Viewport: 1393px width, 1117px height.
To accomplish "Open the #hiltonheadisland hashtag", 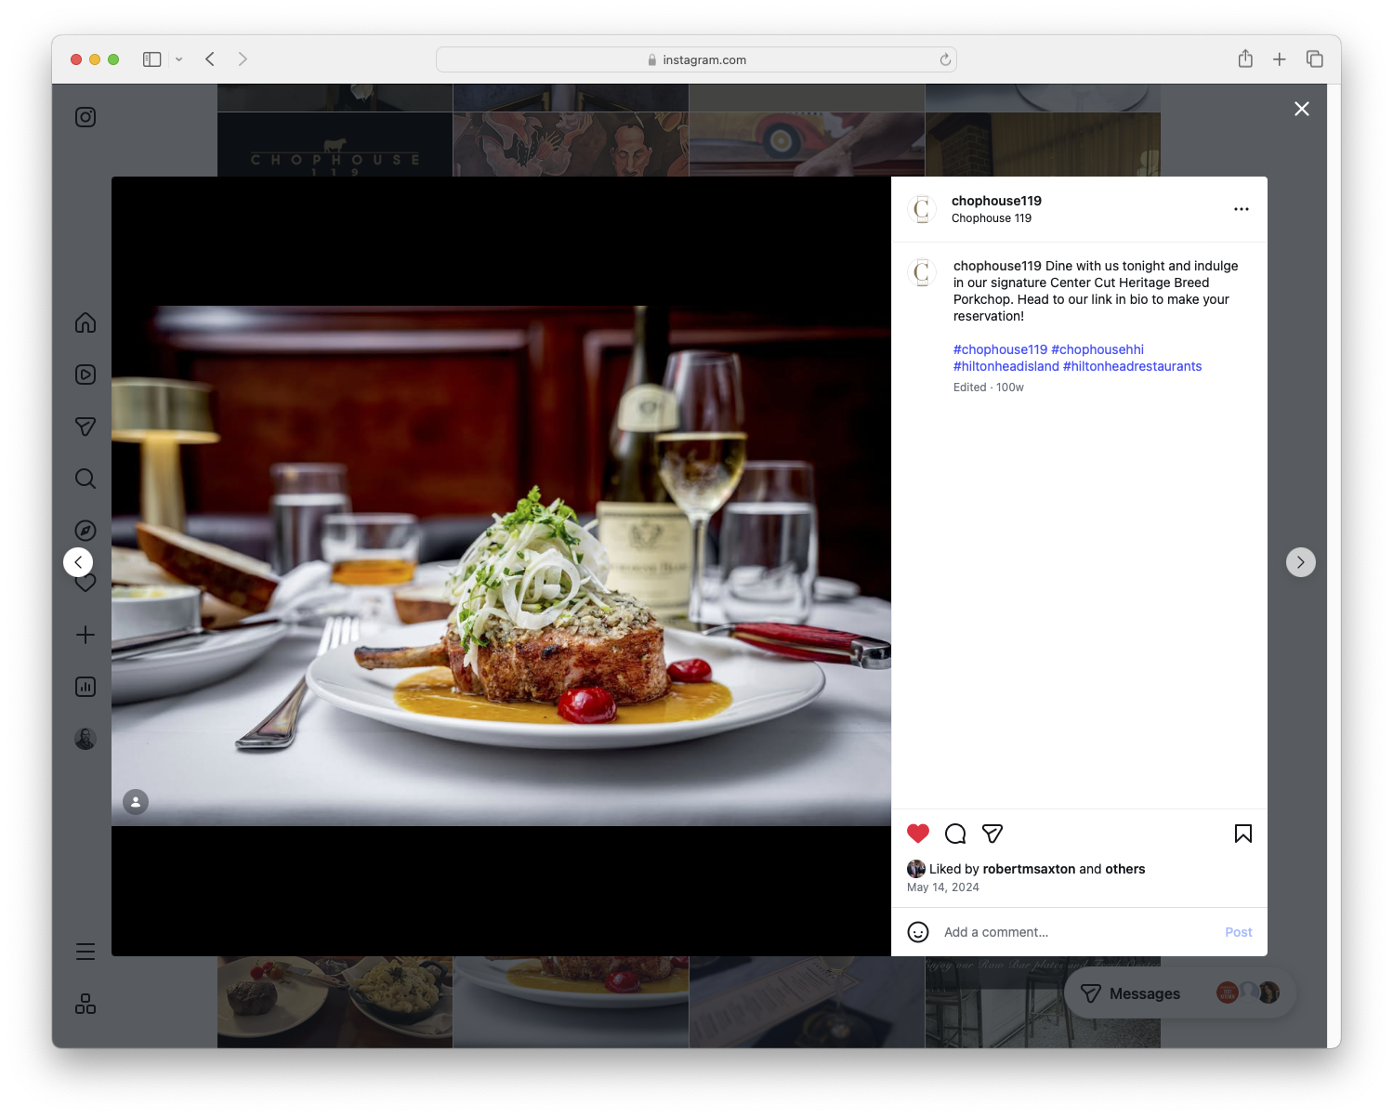I will (1005, 366).
